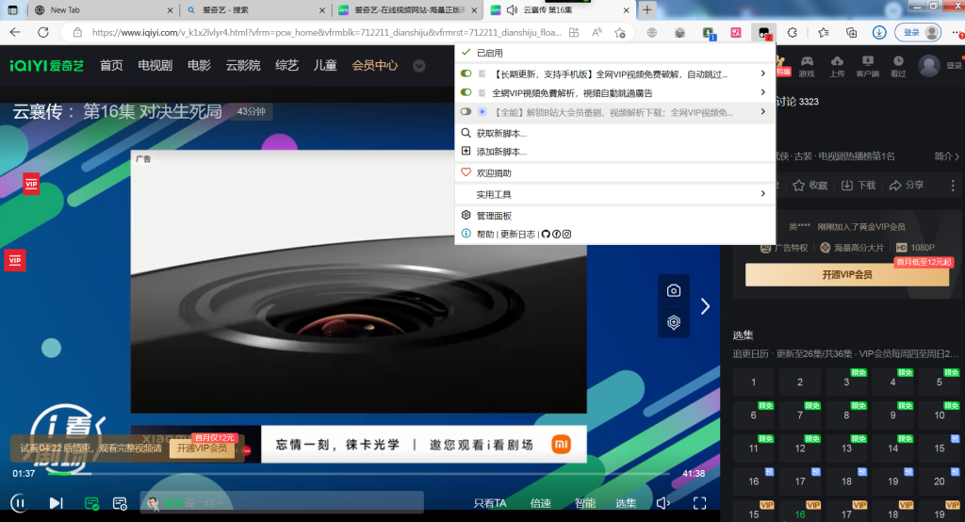Open a new browser tab
965x522 pixels.
click(x=646, y=9)
